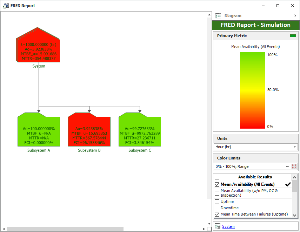This screenshot has width=300, height=232.
Task: Open Color Limits ellipsis options
Action: [x=288, y=166]
